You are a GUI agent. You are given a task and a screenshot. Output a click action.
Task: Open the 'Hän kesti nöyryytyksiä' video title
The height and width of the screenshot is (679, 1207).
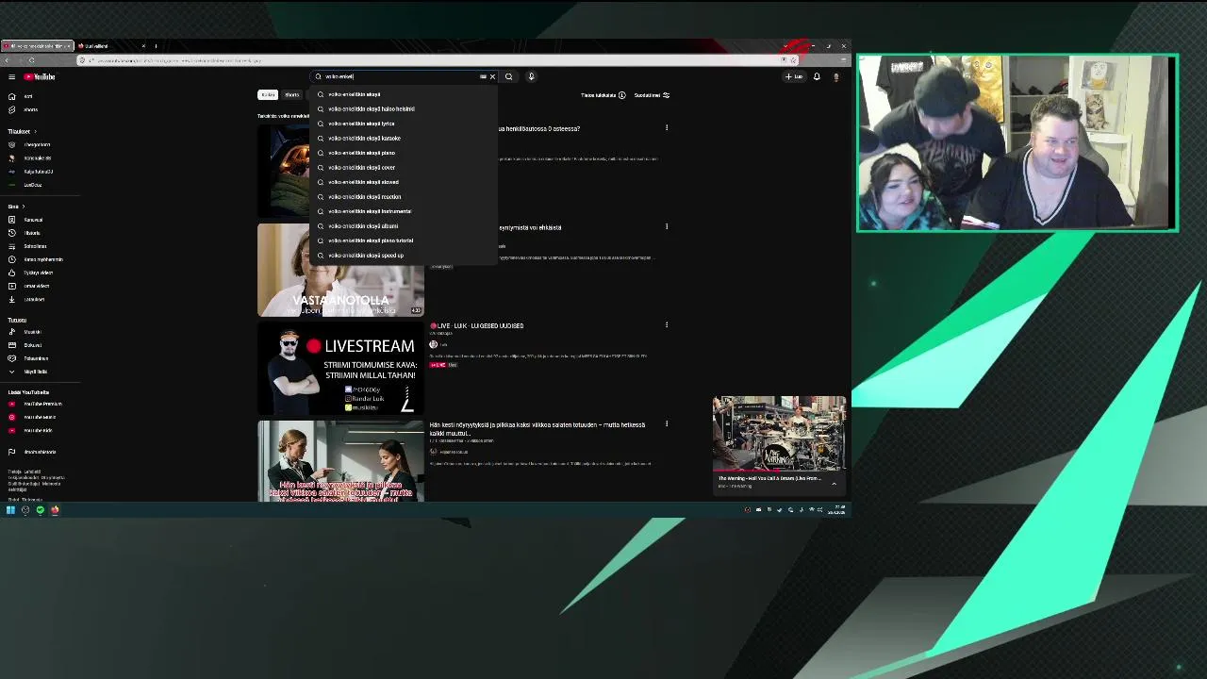[537, 428]
